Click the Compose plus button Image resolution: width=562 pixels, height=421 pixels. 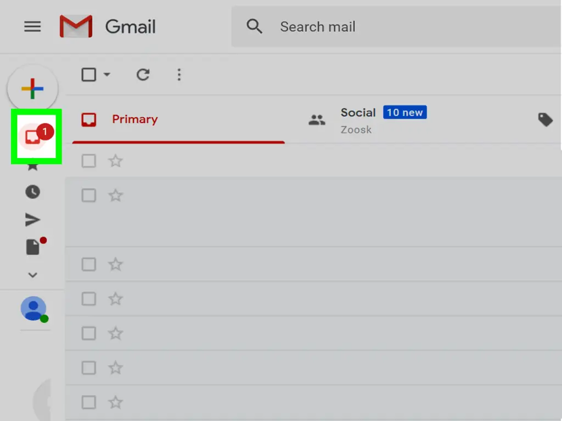click(32, 88)
